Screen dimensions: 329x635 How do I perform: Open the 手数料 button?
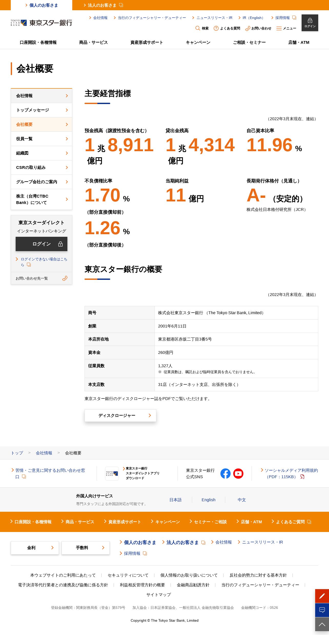86,548
